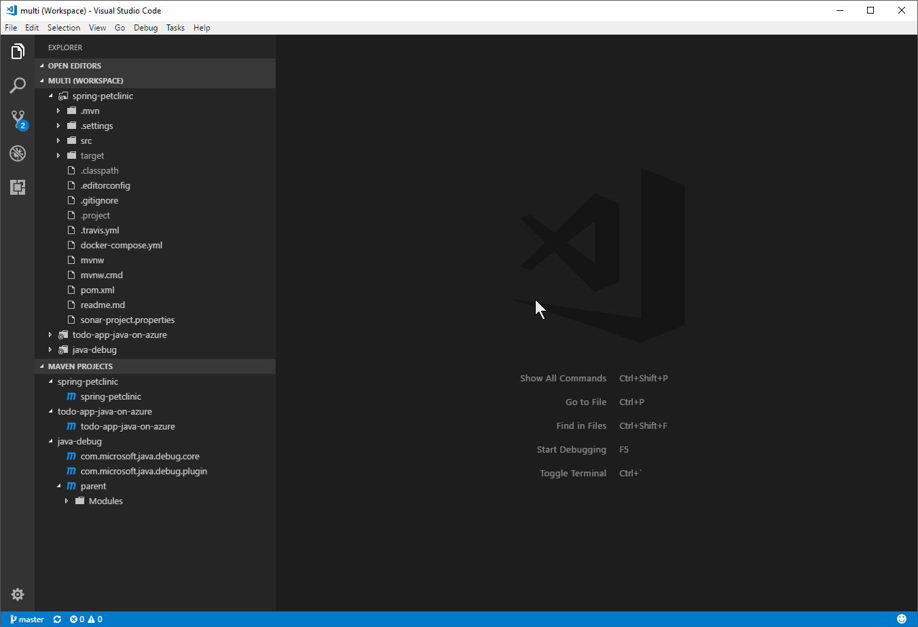The image size is (918, 627).
Task: Click the .settings folder icon
Action: pos(71,126)
